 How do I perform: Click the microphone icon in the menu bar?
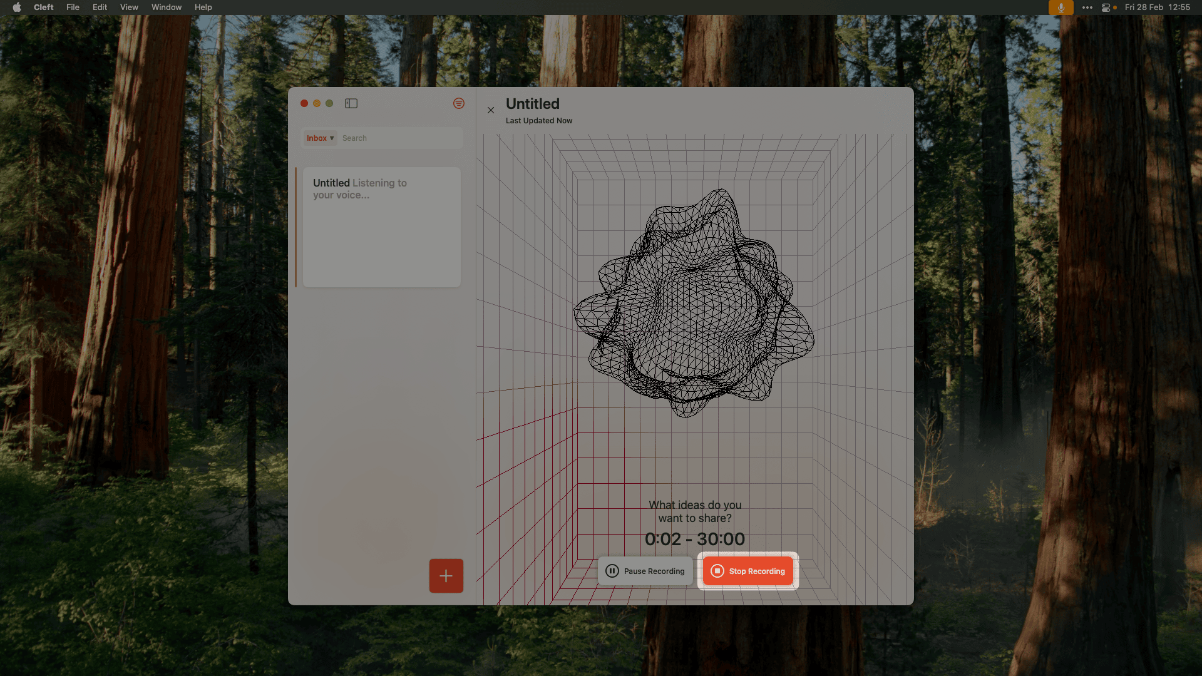point(1061,8)
